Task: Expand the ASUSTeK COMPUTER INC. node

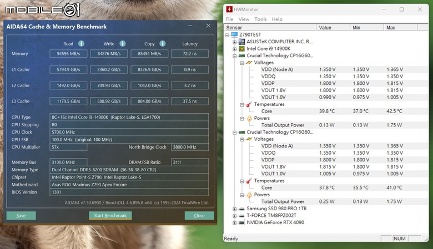Action: click(x=234, y=42)
